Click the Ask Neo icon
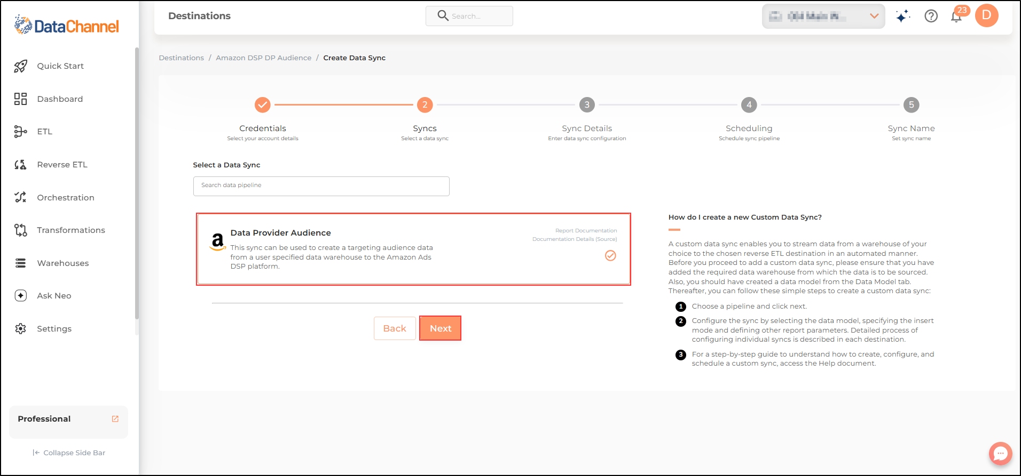This screenshot has width=1021, height=476. point(20,296)
